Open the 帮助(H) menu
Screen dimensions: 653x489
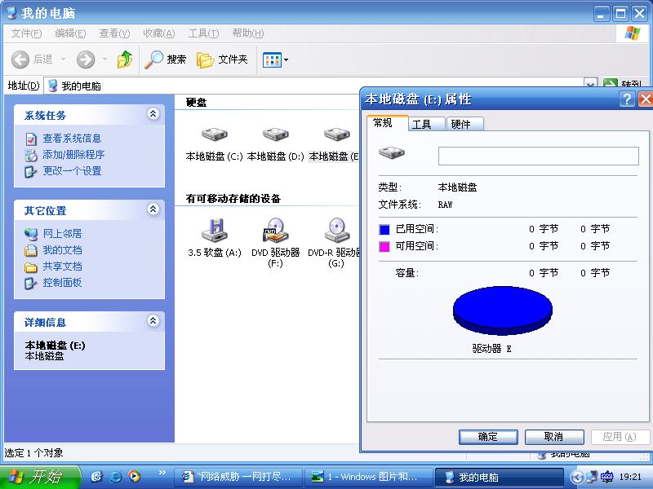pyautogui.click(x=248, y=33)
